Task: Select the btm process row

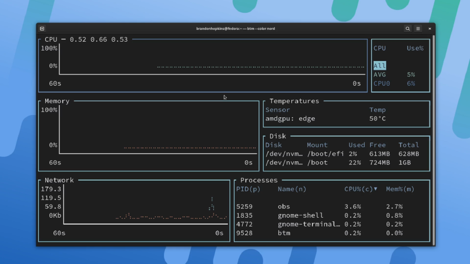Action: [329, 233]
